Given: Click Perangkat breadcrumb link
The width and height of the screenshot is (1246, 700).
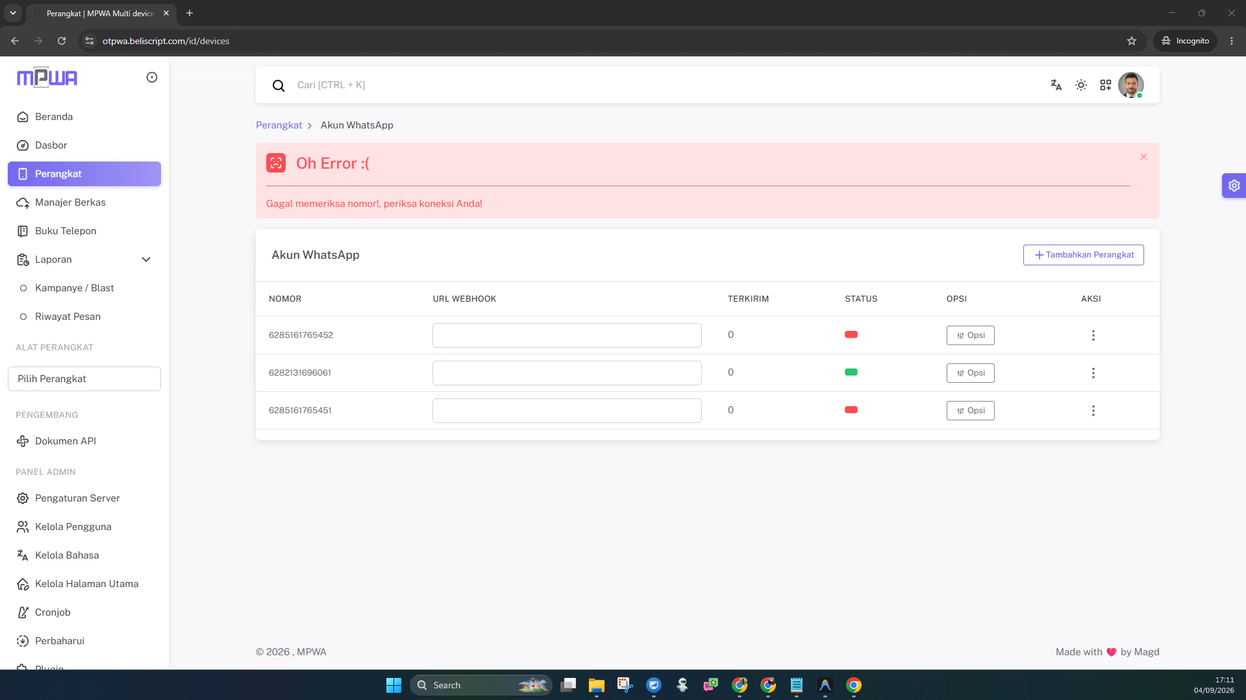Looking at the screenshot, I should click(x=279, y=125).
